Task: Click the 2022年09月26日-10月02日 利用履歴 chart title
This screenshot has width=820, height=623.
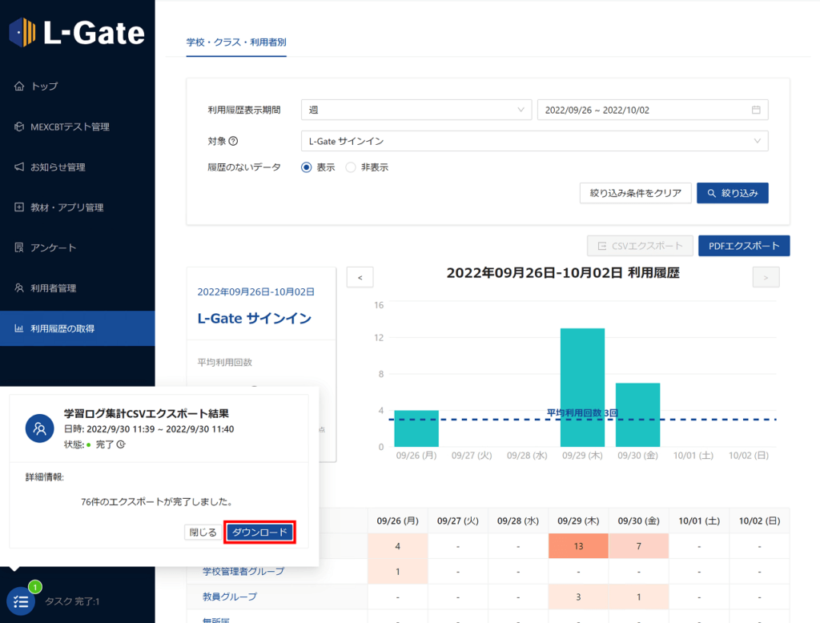Action: click(563, 273)
